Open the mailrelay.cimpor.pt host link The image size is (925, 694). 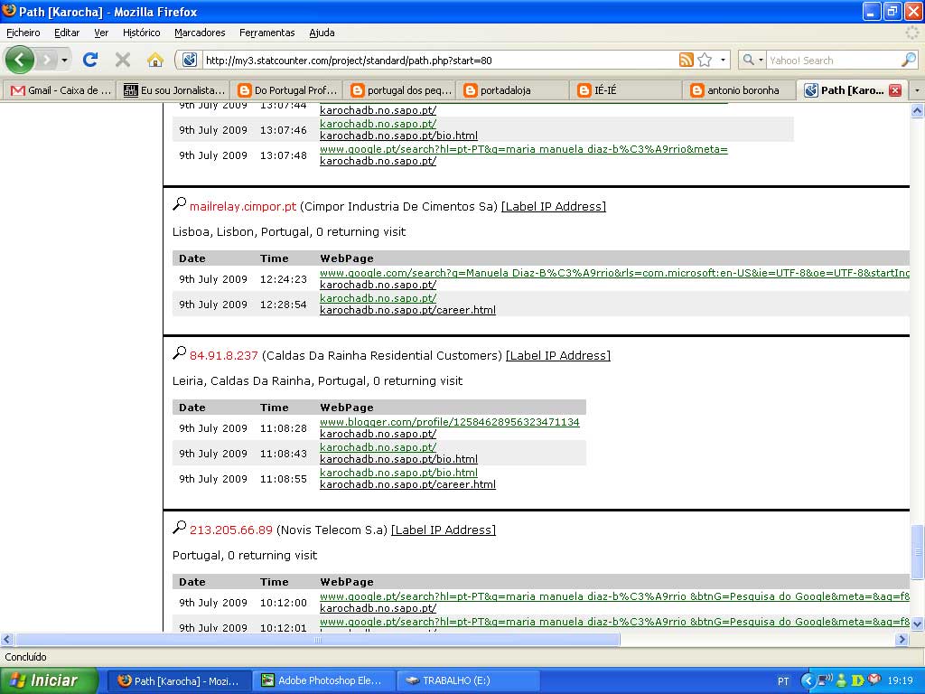(243, 207)
